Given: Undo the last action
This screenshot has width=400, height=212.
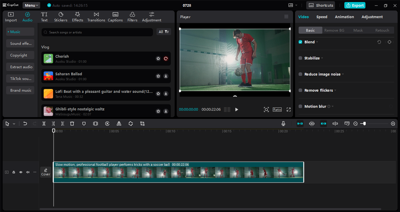Looking at the screenshot, I should [x=25, y=124].
